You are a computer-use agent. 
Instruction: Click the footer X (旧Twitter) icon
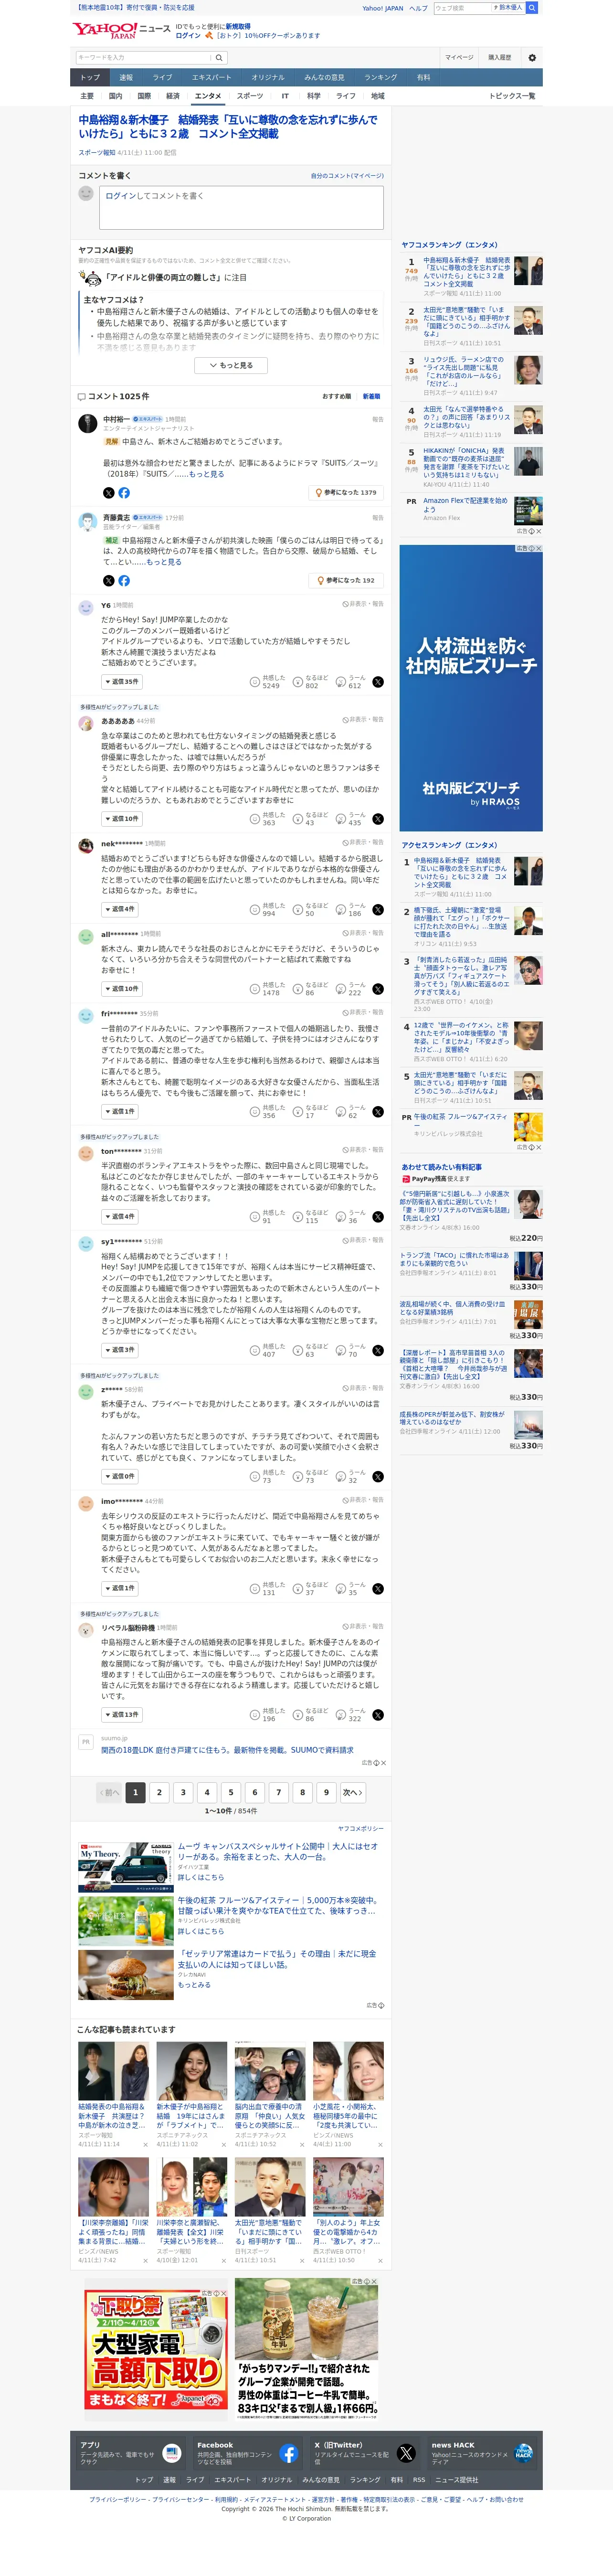tap(406, 2453)
